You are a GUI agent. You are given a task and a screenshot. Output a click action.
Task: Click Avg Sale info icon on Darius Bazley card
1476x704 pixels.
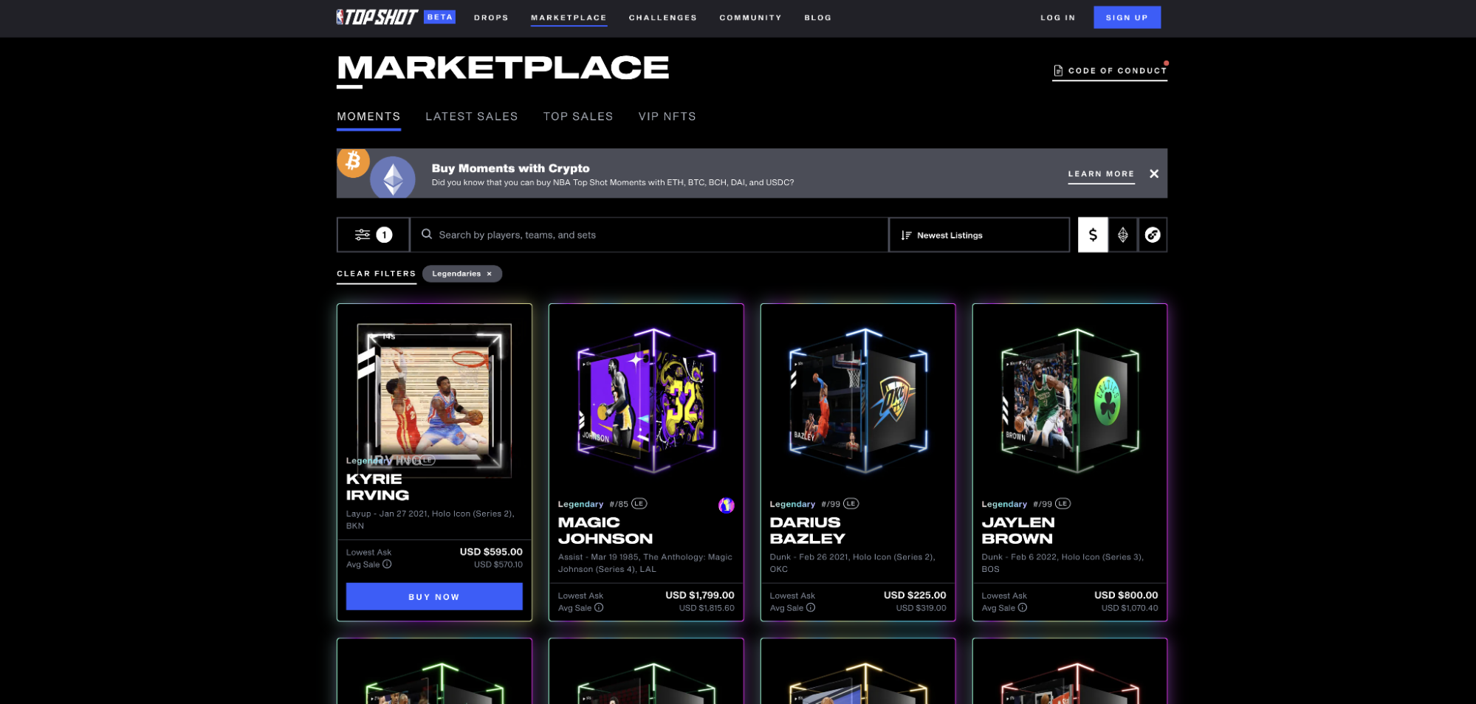[811, 608]
